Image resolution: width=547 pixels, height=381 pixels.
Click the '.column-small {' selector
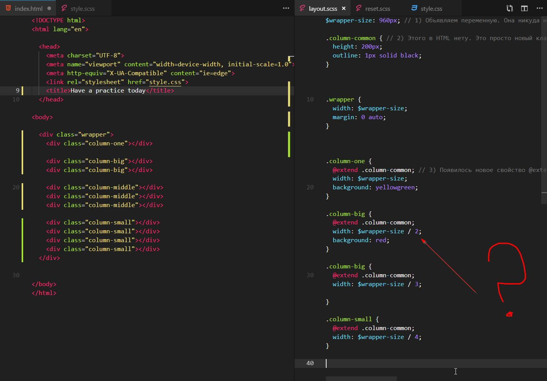pyautogui.click(x=352, y=319)
